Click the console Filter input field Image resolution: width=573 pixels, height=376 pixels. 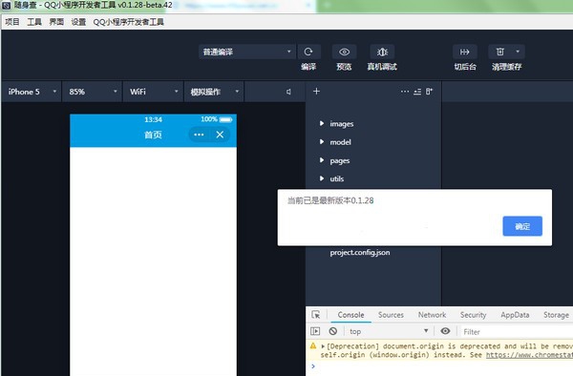point(516,331)
